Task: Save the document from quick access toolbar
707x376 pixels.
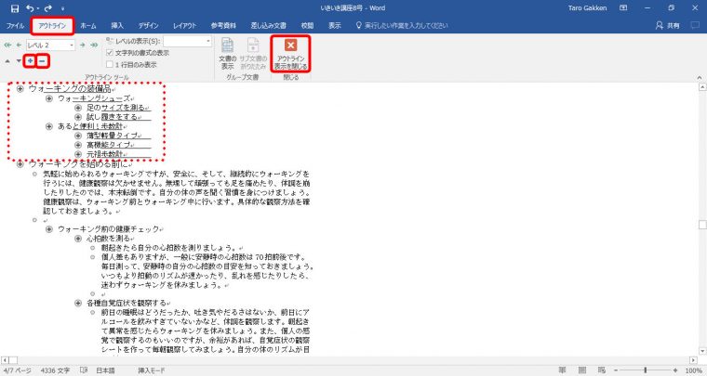Action: point(15,8)
